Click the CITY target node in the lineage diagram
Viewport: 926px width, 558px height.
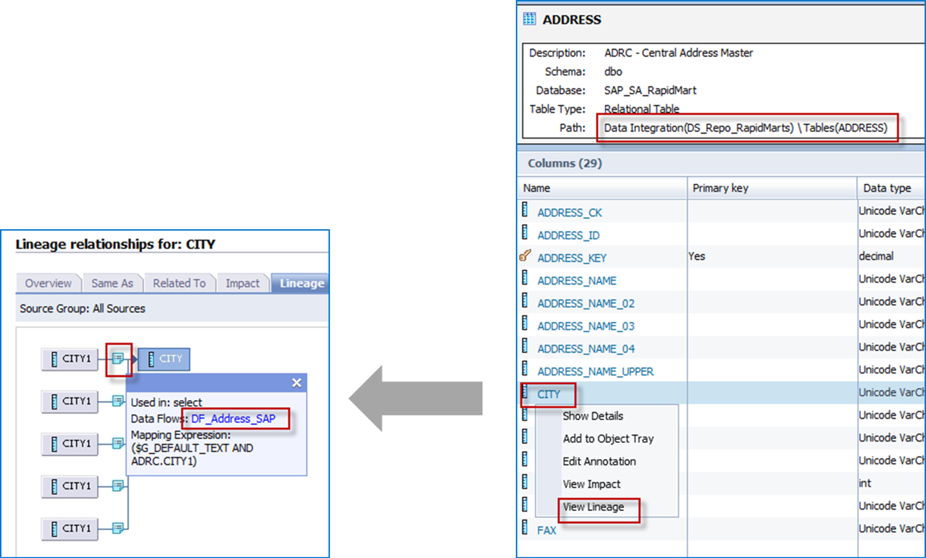point(165,359)
